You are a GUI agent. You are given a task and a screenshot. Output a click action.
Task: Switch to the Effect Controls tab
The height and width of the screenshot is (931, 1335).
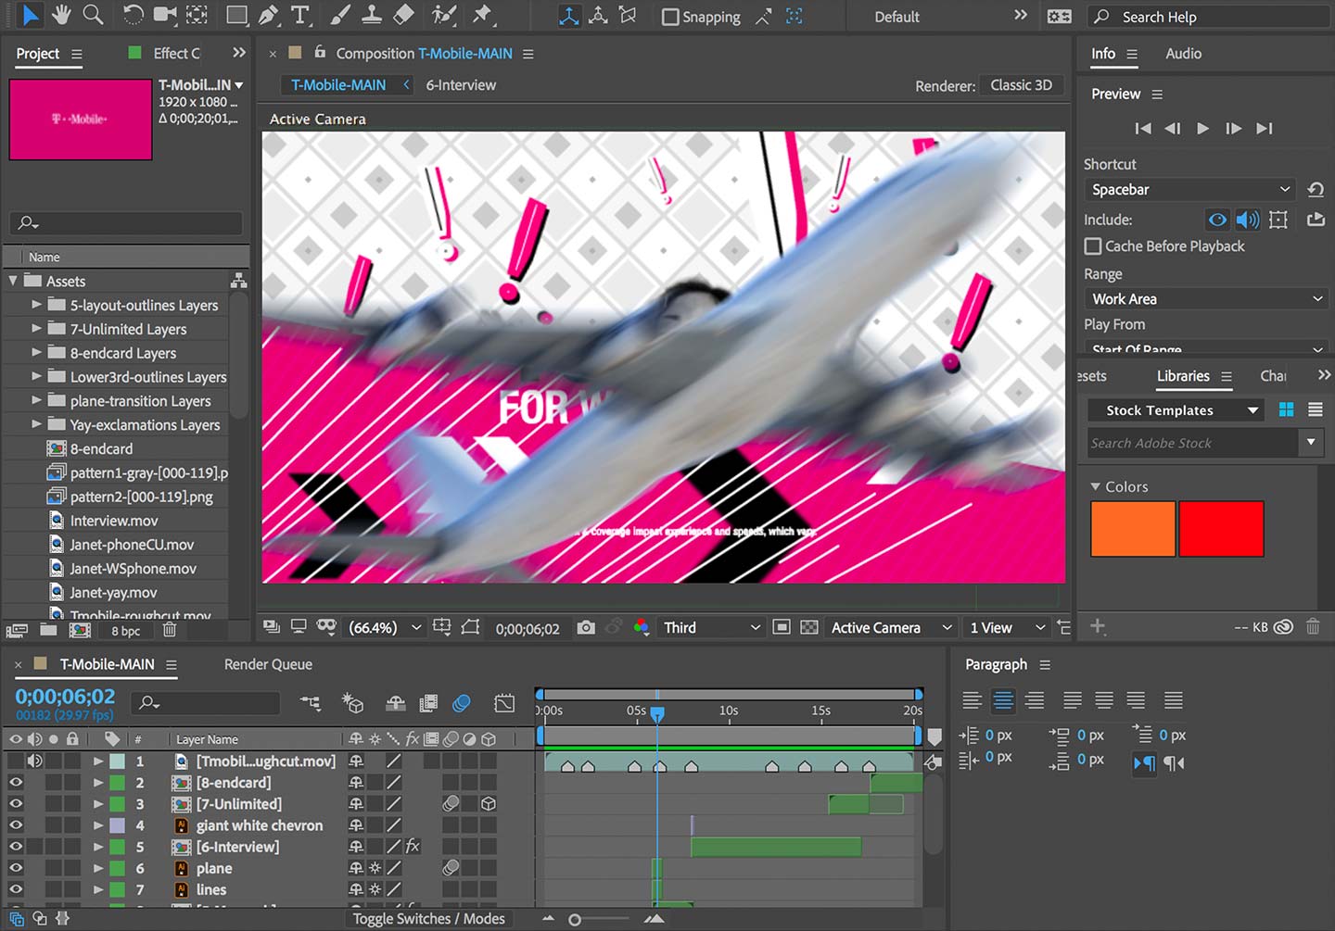pos(176,54)
